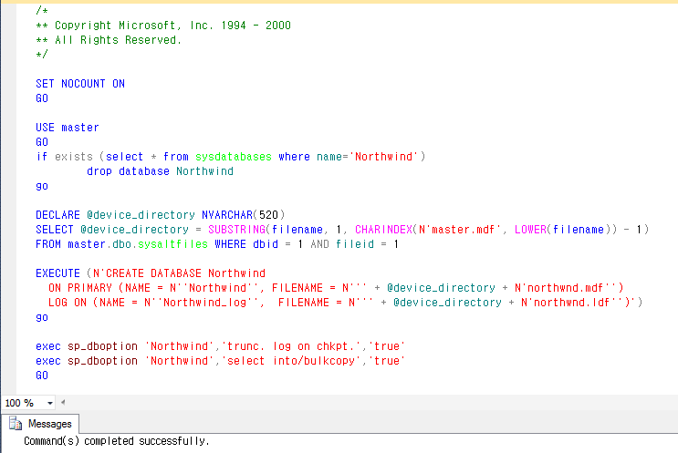Click the SUBSTRING function name

pos(237,230)
